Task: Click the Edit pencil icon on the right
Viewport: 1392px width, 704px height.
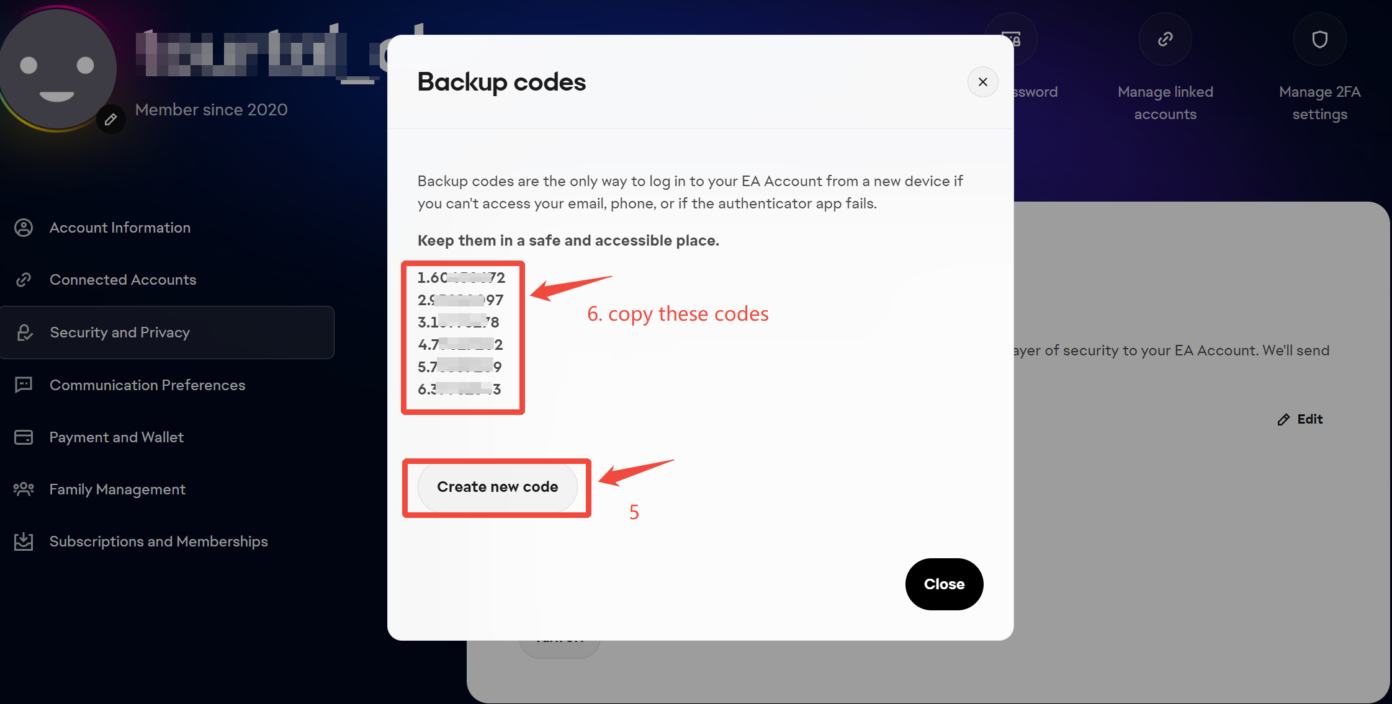Action: coord(1283,419)
